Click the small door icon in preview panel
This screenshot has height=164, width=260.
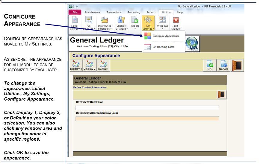[x=222, y=95]
